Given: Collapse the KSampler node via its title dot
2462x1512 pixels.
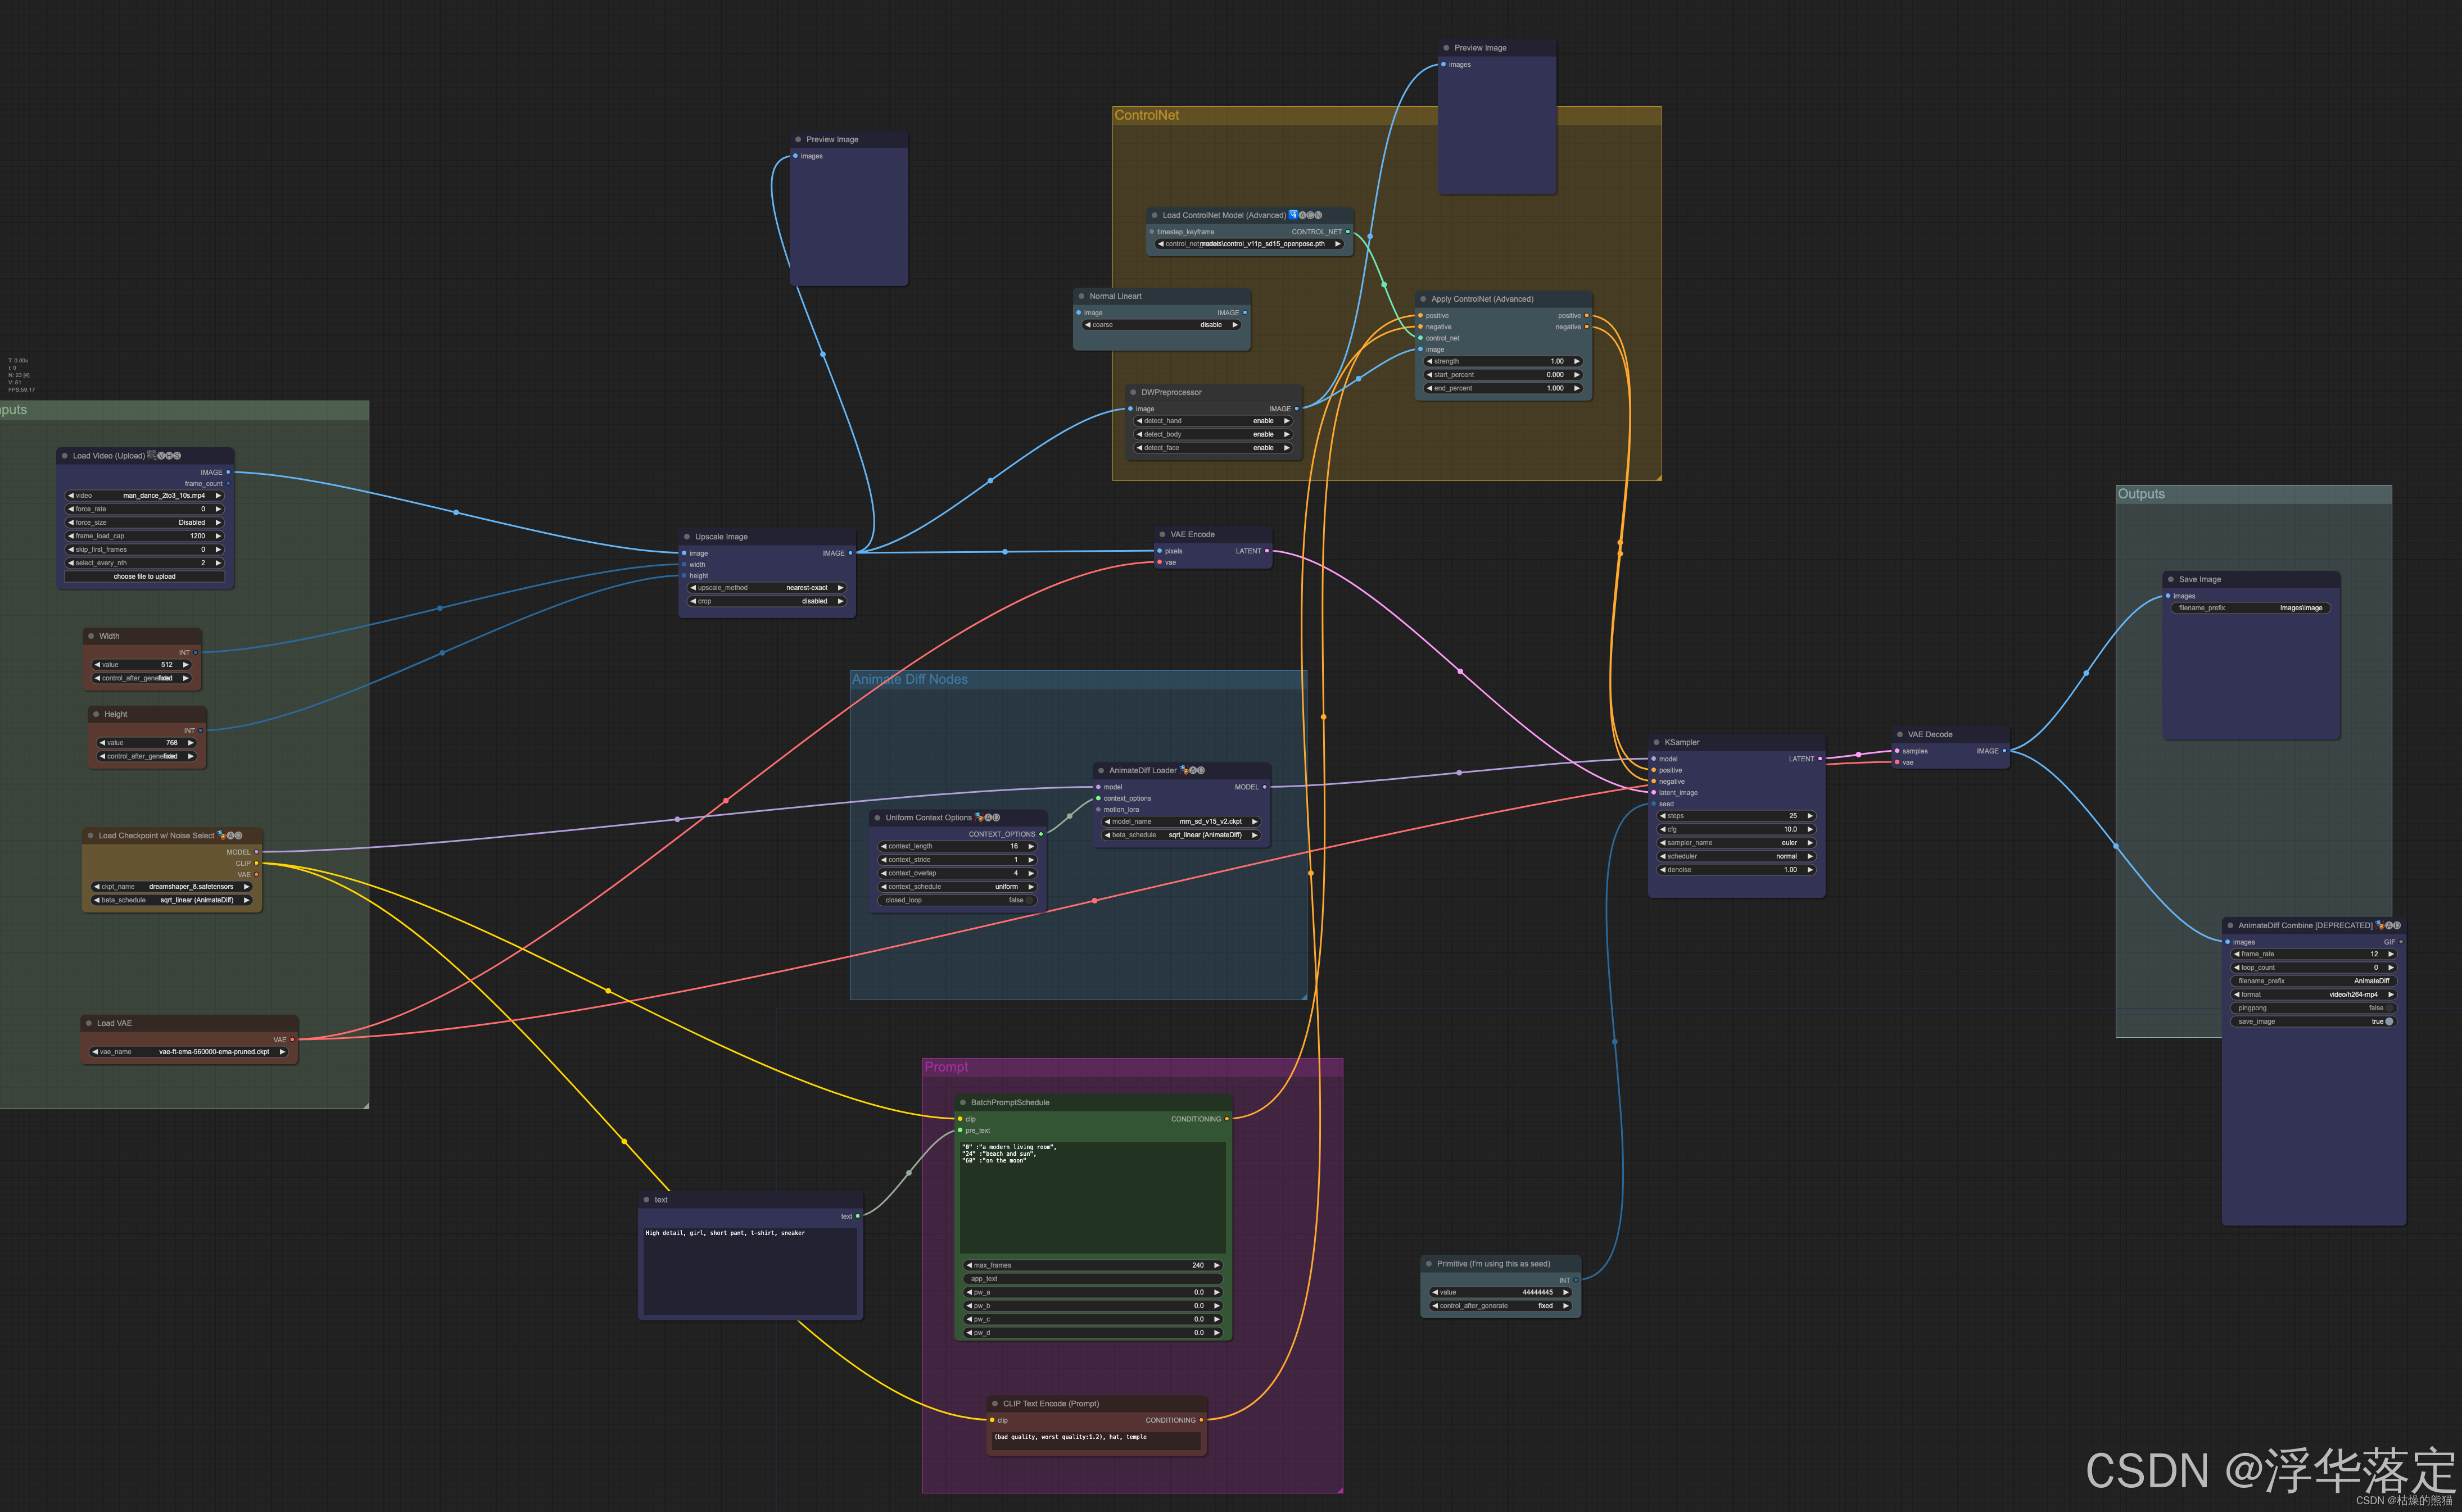Looking at the screenshot, I should tap(1657, 742).
